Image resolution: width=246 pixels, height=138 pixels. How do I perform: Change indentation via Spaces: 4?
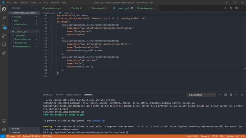click(x=205, y=136)
